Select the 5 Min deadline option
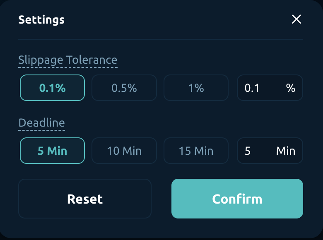This screenshot has height=240, width=323. [52, 151]
